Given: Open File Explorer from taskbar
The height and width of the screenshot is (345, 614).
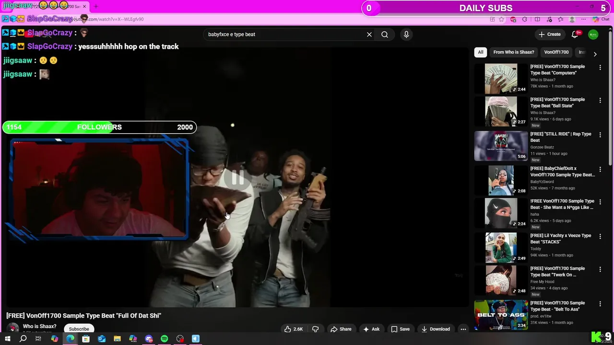Looking at the screenshot, I should 117,339.
